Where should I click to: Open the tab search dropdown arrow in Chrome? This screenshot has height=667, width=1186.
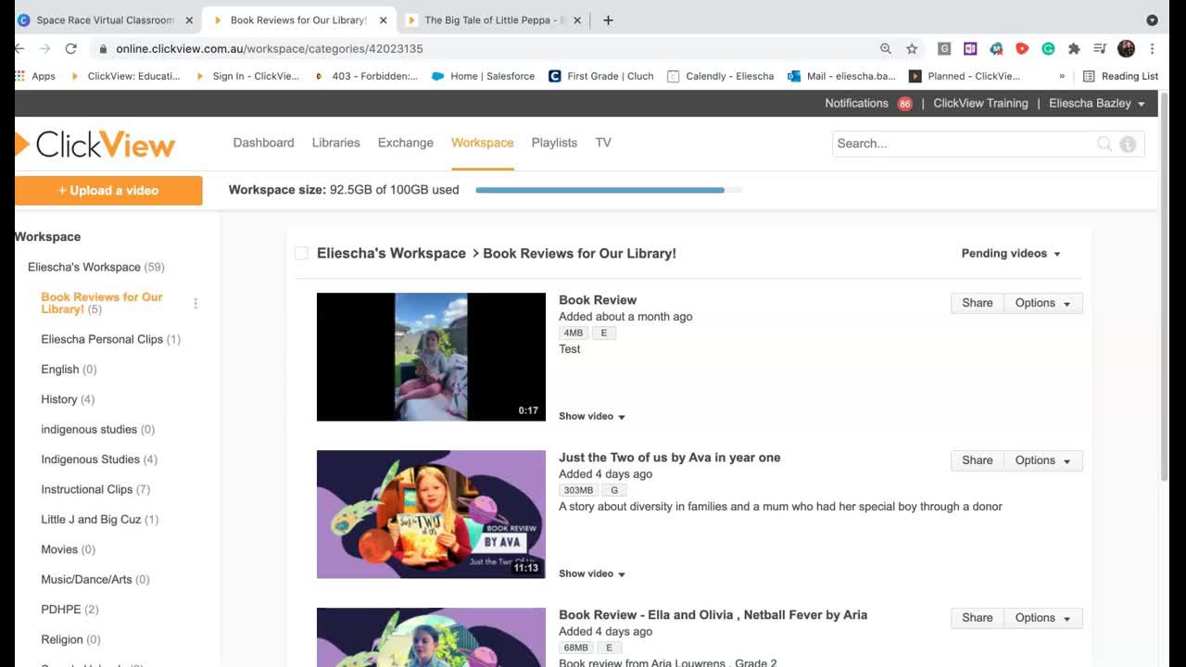click(x=1152, y=19)
